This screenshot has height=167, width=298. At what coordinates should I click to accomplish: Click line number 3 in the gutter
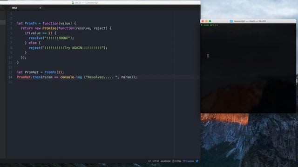click(11, 23)
